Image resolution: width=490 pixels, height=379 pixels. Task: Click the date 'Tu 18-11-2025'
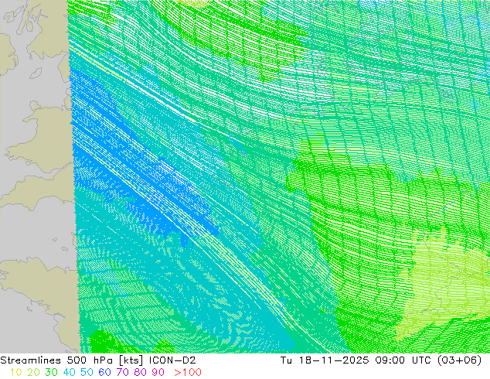click(325, 360)
